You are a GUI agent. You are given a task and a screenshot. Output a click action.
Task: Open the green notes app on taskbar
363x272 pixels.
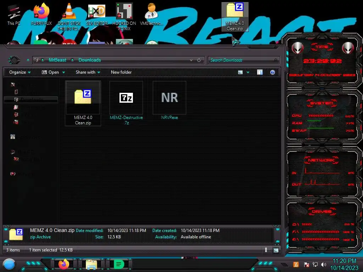pos(119,264)
